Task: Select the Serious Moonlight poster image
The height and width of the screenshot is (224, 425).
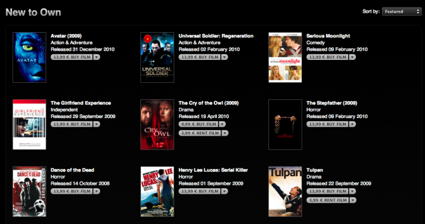Action: click(285, 58)
